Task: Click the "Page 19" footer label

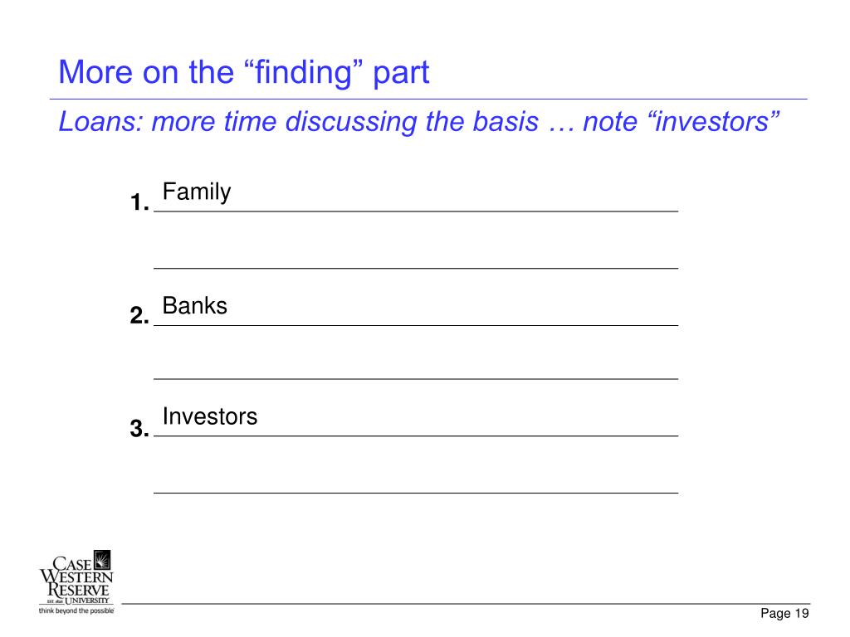Action: click(784, 613)
